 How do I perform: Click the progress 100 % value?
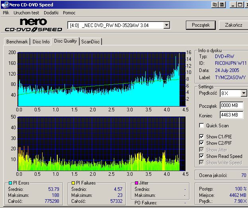point(240,189)
